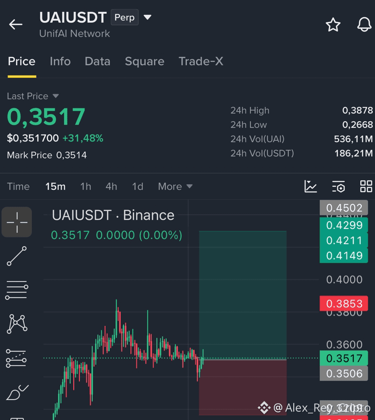375x420 pixels.
Task: Open the Last Price dropdown
Action: coord(33,96)
